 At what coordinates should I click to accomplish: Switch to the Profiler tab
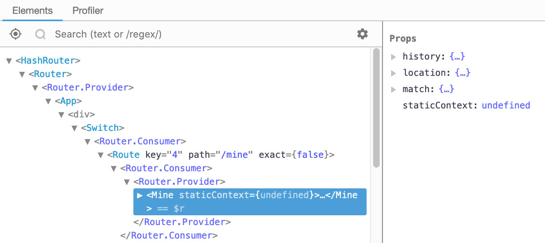[x=88, y=11]
